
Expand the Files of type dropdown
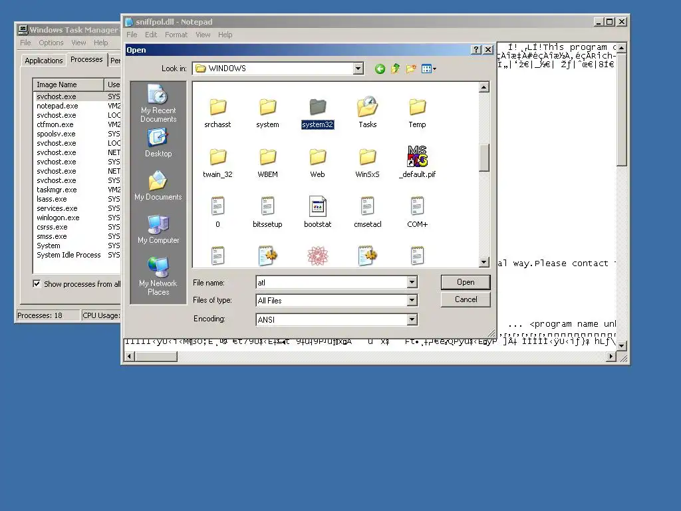click(412, 300)
